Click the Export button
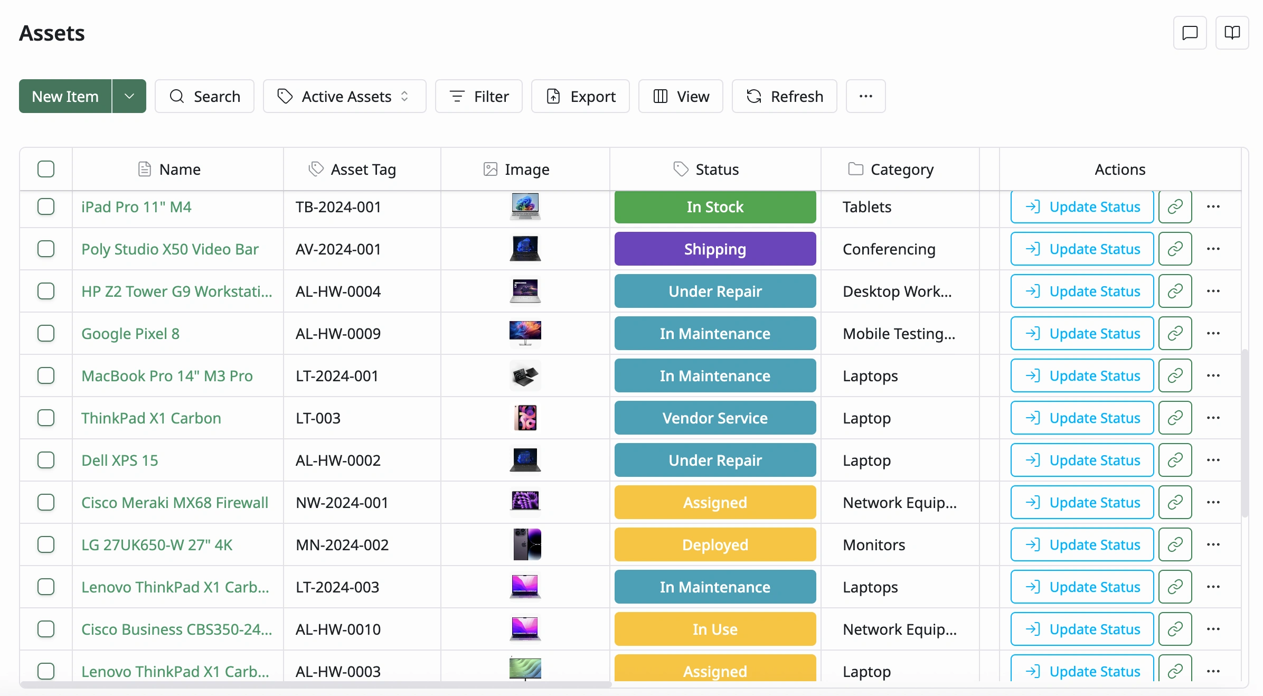 point(580,96)
